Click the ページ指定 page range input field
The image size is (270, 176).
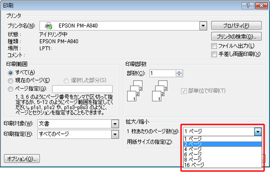(82, 89)
